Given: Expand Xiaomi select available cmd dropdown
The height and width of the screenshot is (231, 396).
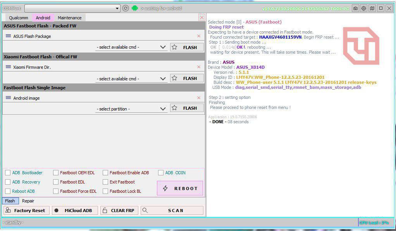Looking at the screenshot, I should [131, 78].
